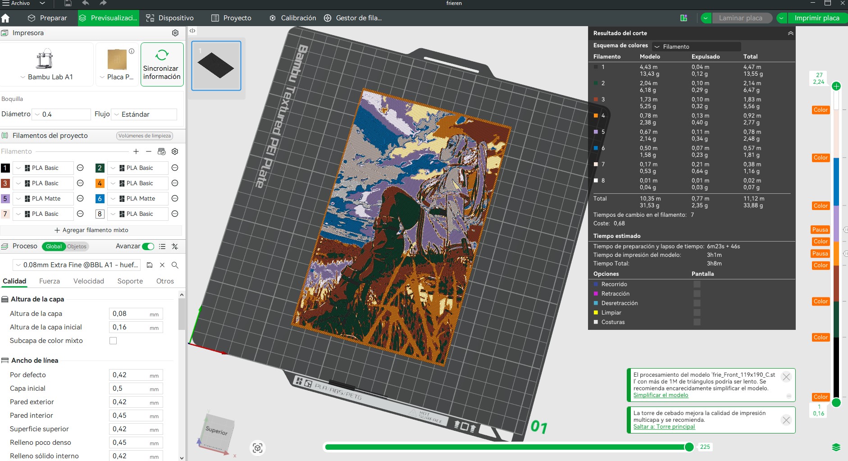This screenshot has width=848, height=461.
Task: Open Esquema de colores Filamento dropdown
Action: [696, 46]
